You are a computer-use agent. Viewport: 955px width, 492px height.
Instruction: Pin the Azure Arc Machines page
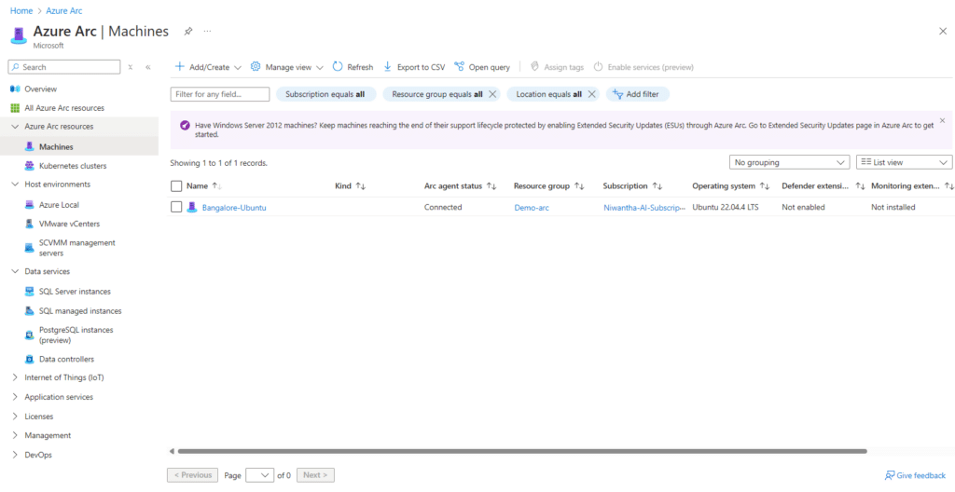pos(187,31)
